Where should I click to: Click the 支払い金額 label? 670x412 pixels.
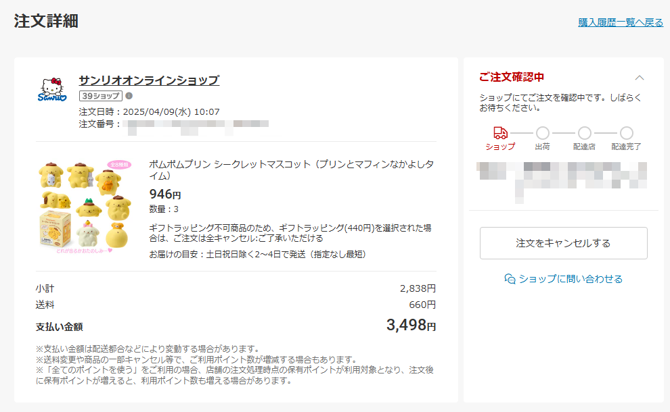(60, 327)
